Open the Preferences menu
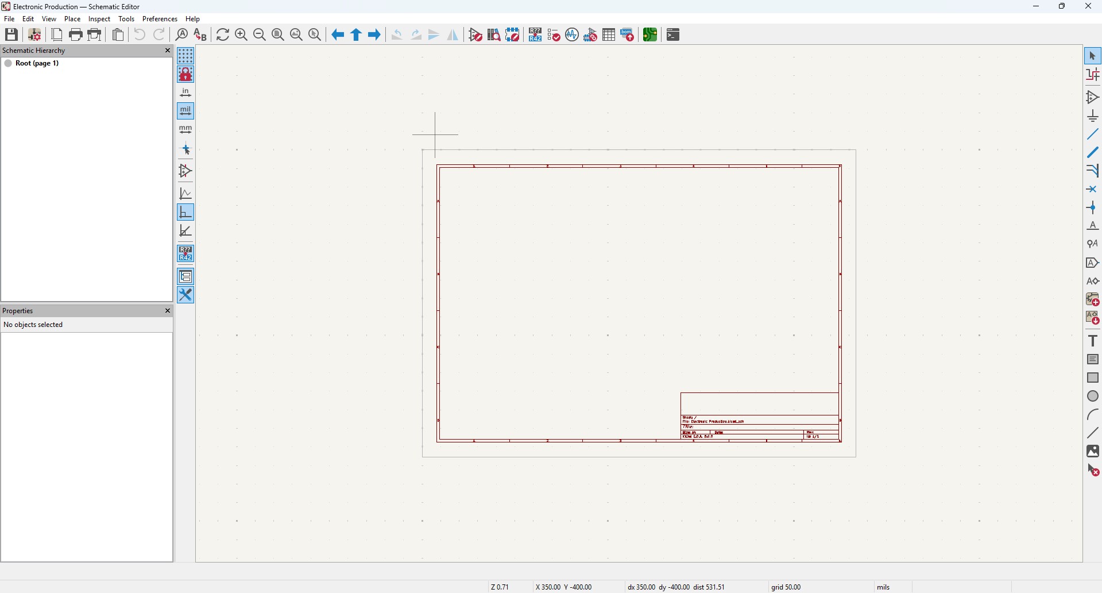The height and width of the screenshot is (593, 1102). pos(160,19)
